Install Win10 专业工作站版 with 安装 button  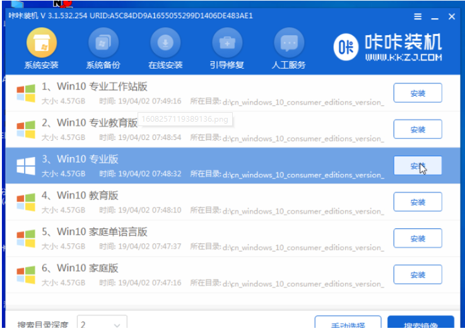click(x=417, y=93)
